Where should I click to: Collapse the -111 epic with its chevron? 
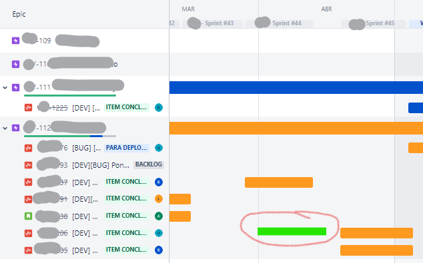pos(5,87)
